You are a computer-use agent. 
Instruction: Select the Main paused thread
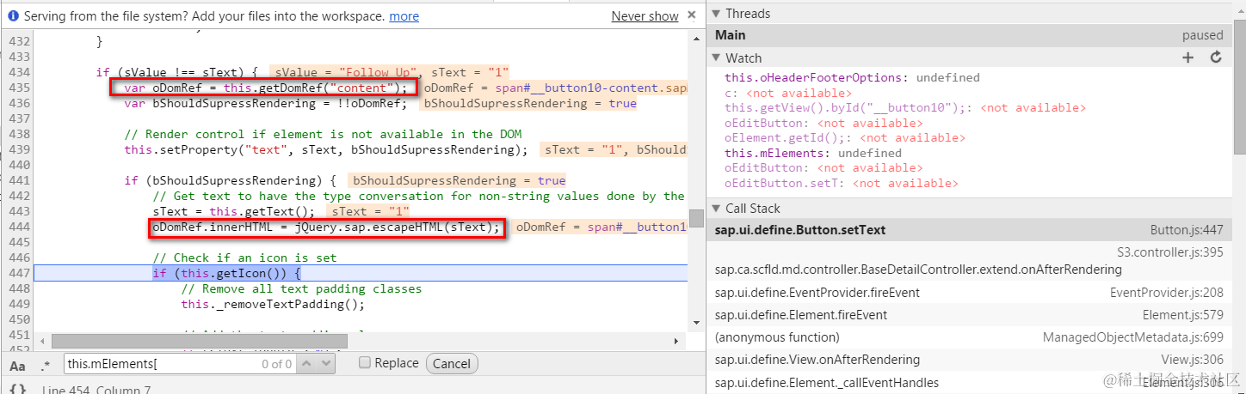[969, 35]
